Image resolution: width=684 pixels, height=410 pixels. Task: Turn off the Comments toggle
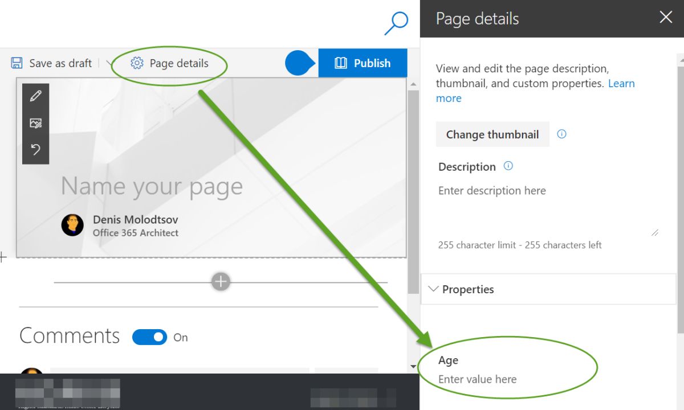(149, 337)
